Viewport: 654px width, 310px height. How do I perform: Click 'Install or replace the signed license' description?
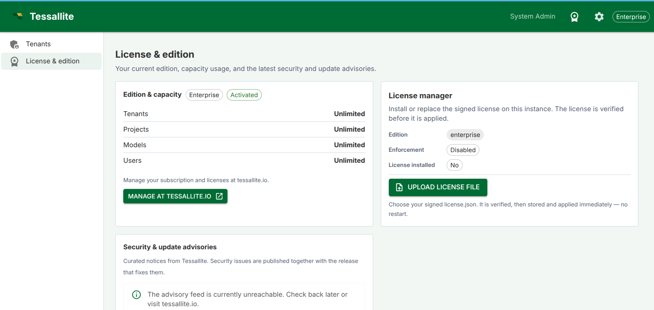click(x=506, y=113)
